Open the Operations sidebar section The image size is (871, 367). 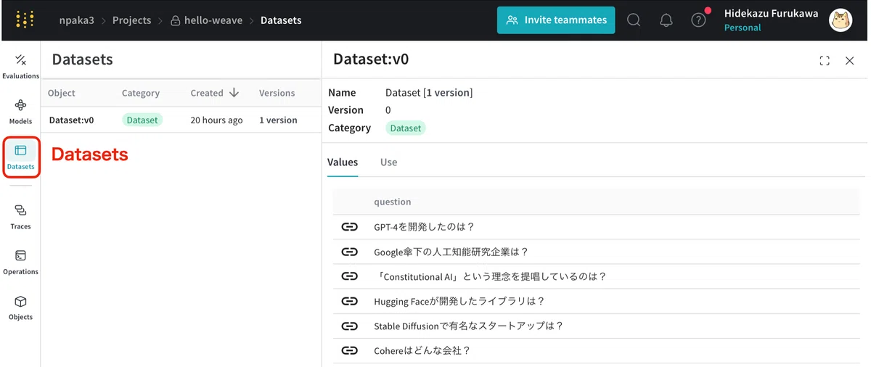click(x=20, y=262)
